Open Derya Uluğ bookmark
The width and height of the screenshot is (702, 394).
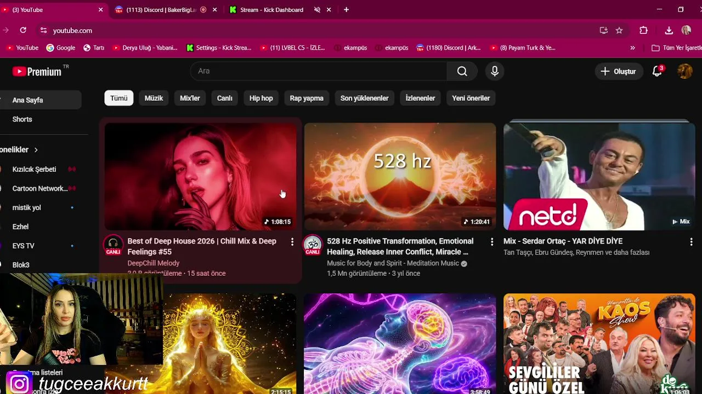point(145,48)
